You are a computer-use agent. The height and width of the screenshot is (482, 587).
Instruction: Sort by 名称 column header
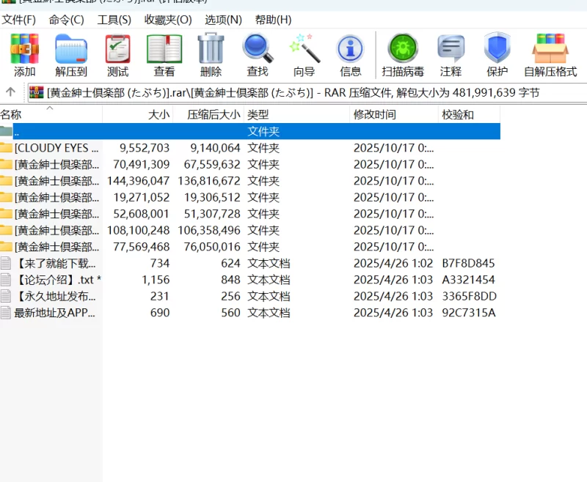pyautogui.click(x=51, y=114)
